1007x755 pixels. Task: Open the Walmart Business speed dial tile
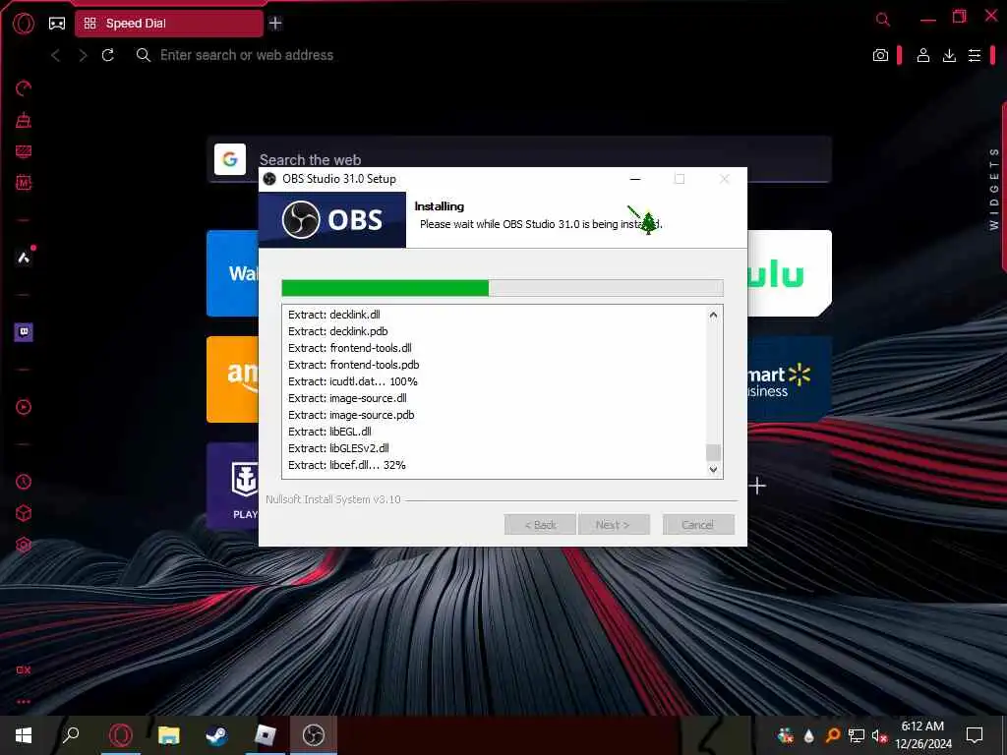tap(790, 379)
